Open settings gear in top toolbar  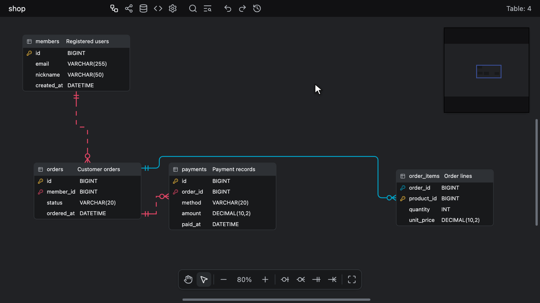click(x=173, y=8)
